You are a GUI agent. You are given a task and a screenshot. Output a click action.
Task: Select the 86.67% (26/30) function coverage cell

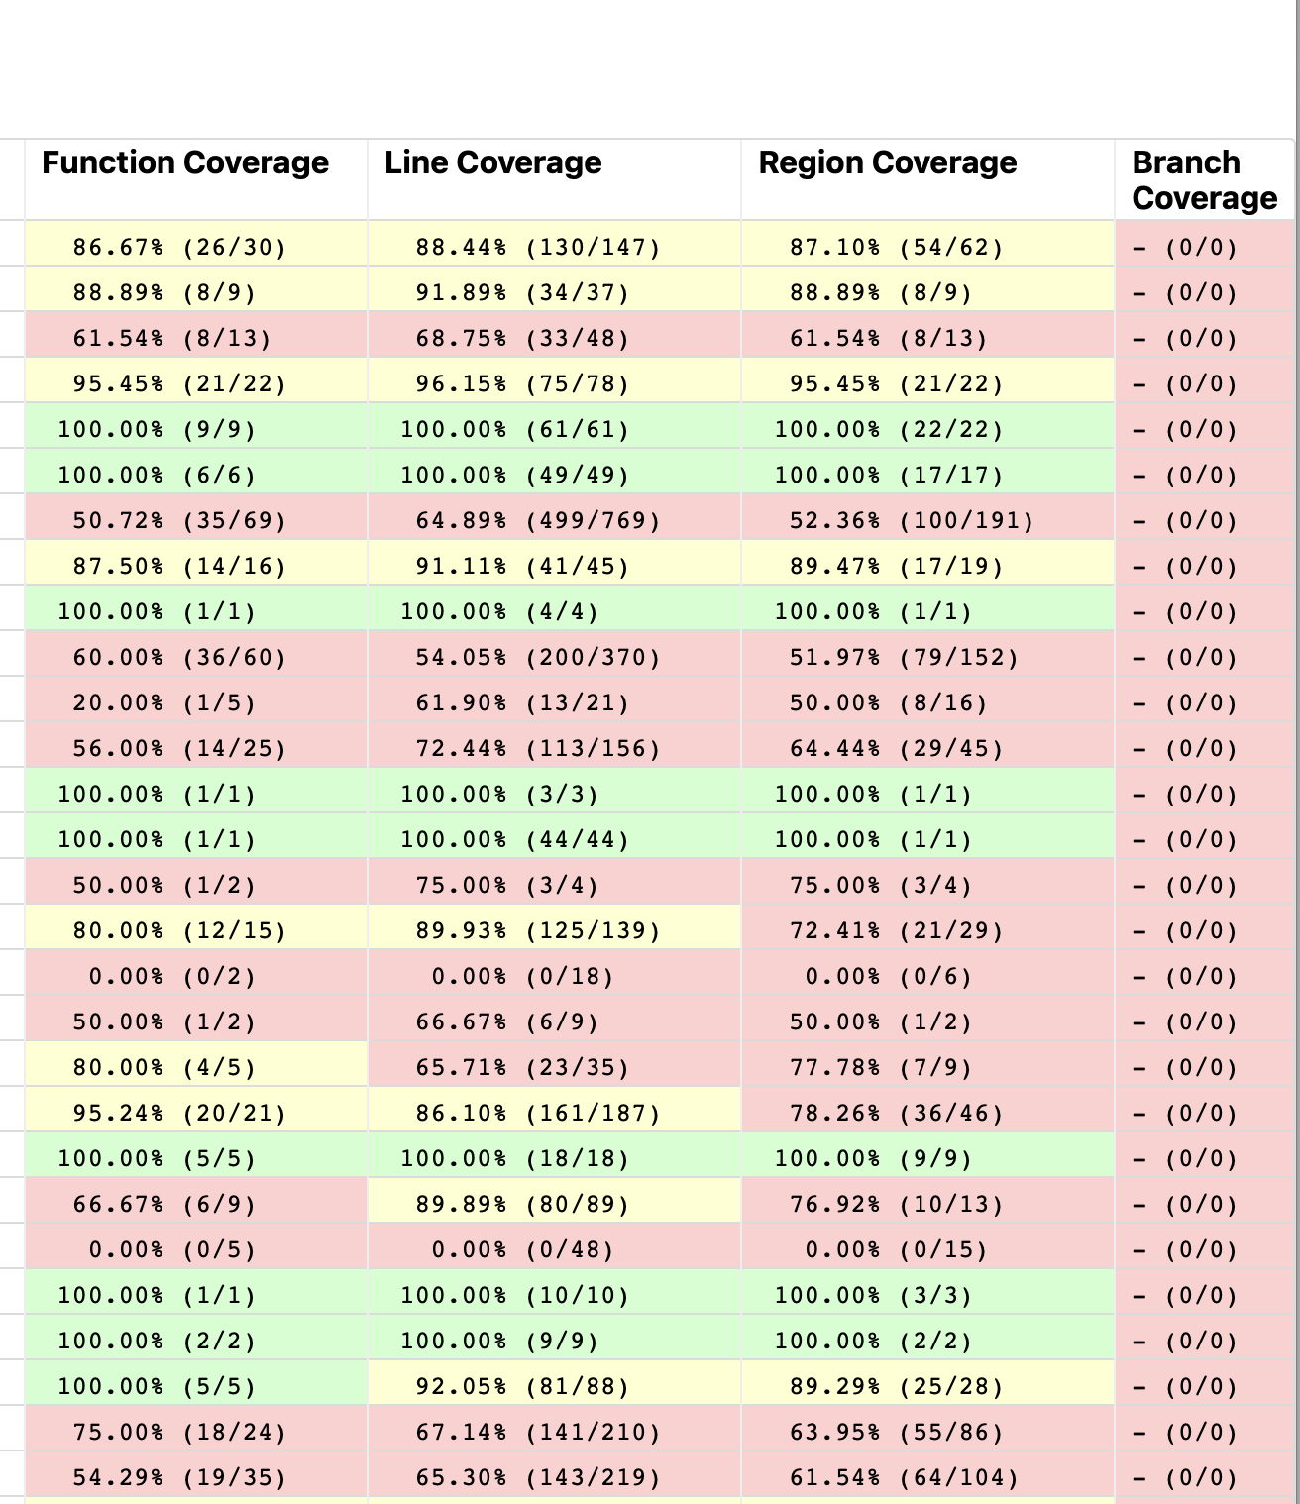179,247
